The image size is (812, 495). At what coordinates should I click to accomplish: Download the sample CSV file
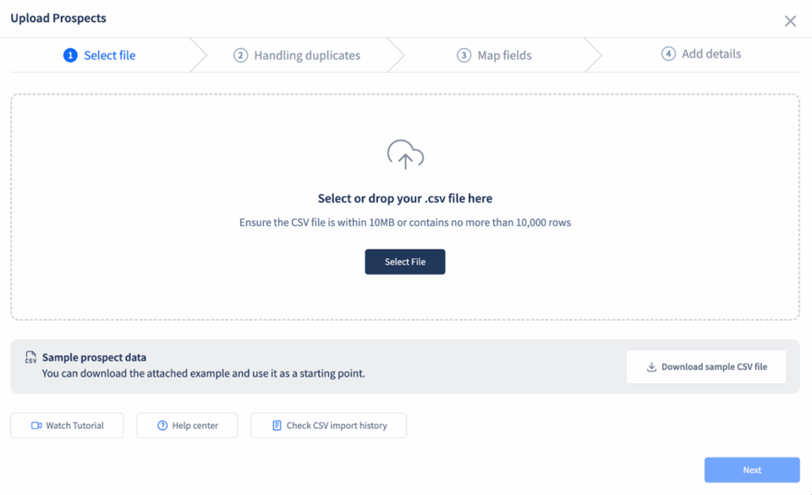coord(706,366)
